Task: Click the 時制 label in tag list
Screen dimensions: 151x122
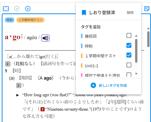Action: tap(89, 46)
